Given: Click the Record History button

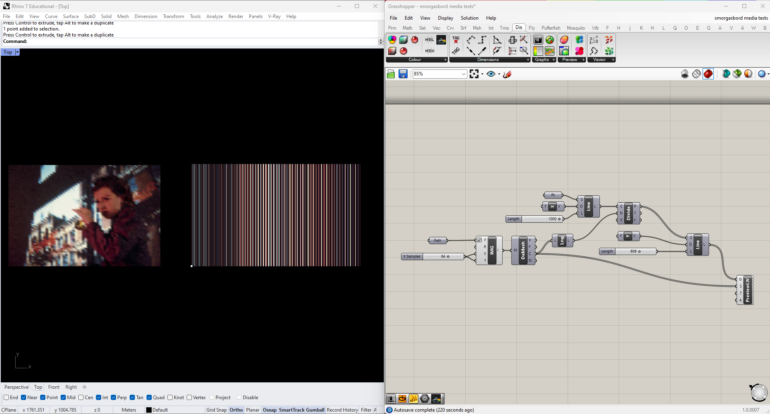Looking at the screenshot, I should 342,410.
